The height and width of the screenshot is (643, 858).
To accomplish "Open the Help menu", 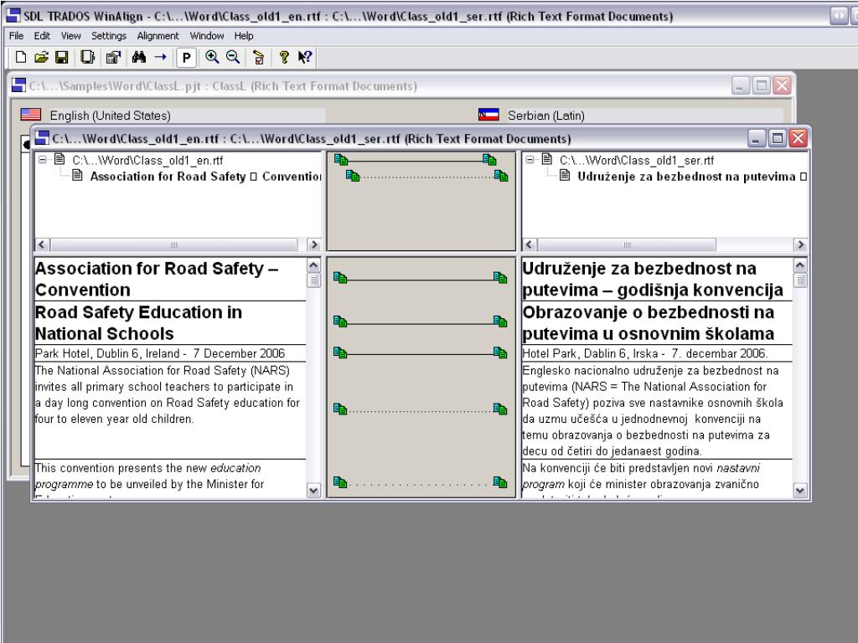I will tap(244, 35).
